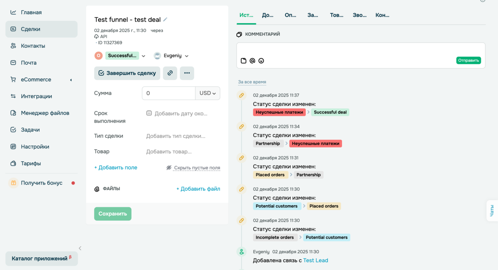This screenshot has height=270, width=498.
Task: Switch to the История tab
Action: 246,15
